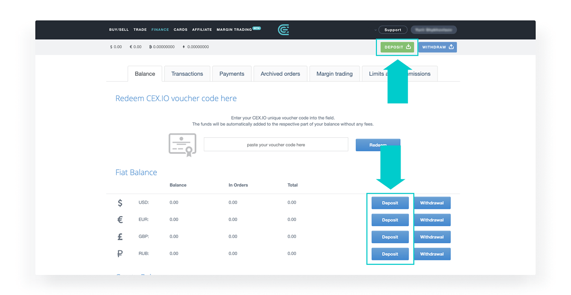The height and width of the screenshot is (295, 571).
Task: Click Deposit in the USD row
Action: [x=390, y=203]
